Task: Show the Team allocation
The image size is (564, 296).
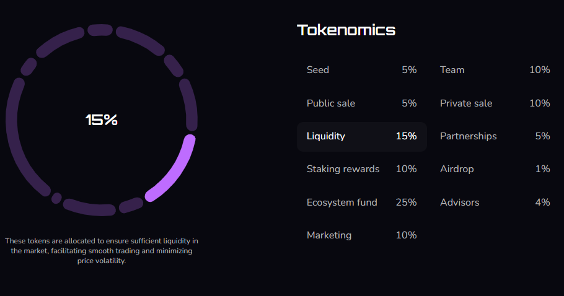Action: pyautogui.click(x=495, y=70)
